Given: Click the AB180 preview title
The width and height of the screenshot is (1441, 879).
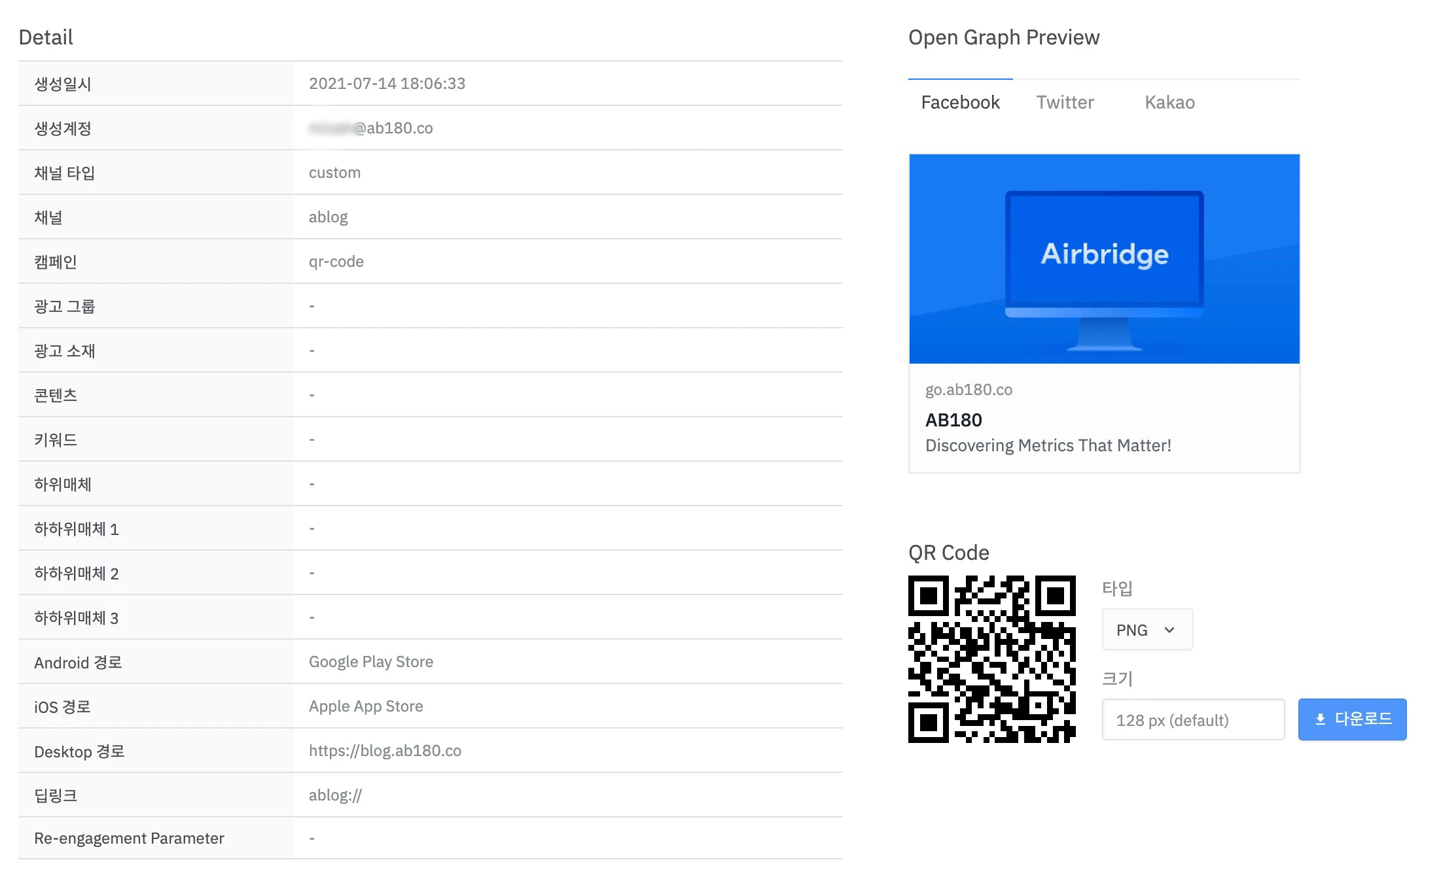Looking at the screenshot, I should point(953,420).
